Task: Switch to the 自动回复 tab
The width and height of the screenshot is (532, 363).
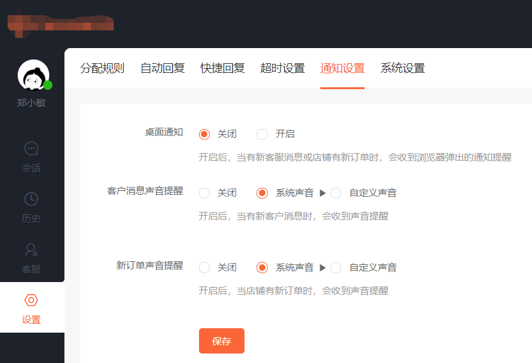Action: (162, 68)
